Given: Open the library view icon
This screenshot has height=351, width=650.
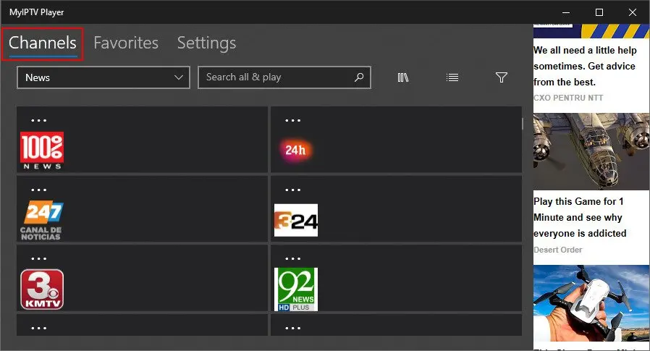Looking at the screenshot, I should click(403, 77).
